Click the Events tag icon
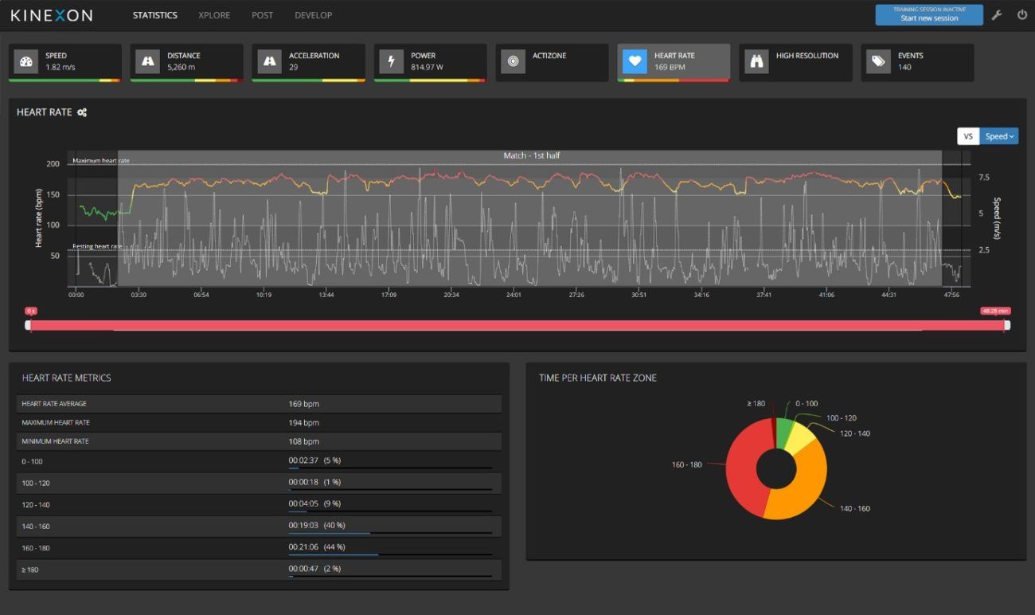Image resolution: width=1035 pixels, height=615 pixels. (x=878, y=60)
